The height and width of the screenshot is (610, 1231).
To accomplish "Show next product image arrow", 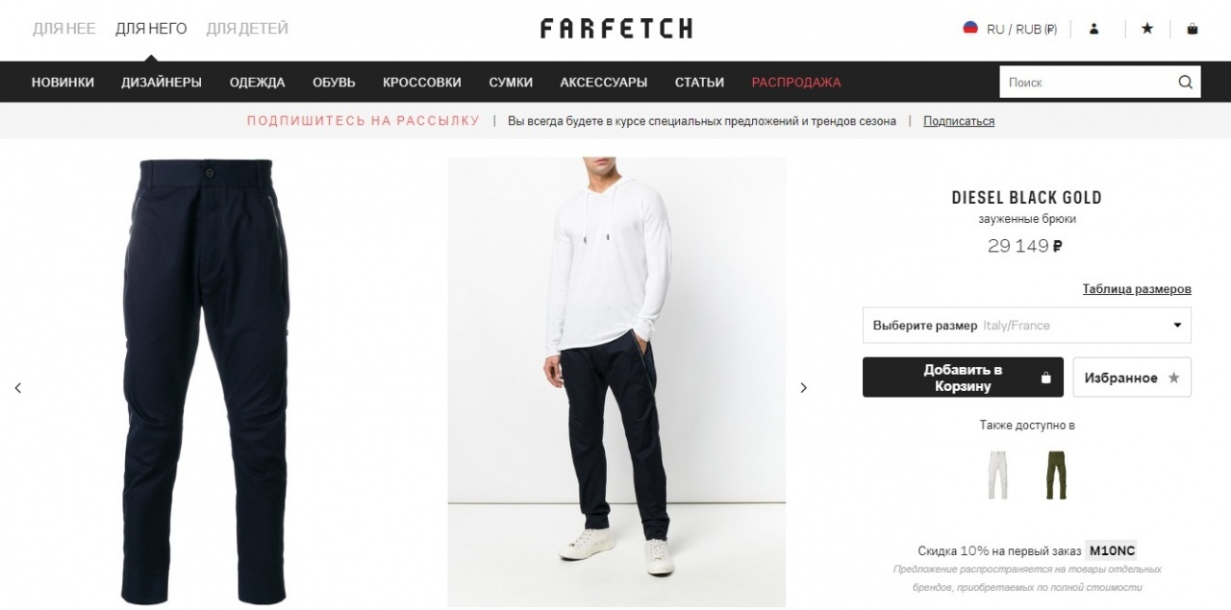I will click(804, 388).
